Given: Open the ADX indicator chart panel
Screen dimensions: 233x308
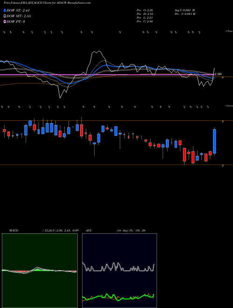Looking at the screenshot, I should click(x=119, y=271).
